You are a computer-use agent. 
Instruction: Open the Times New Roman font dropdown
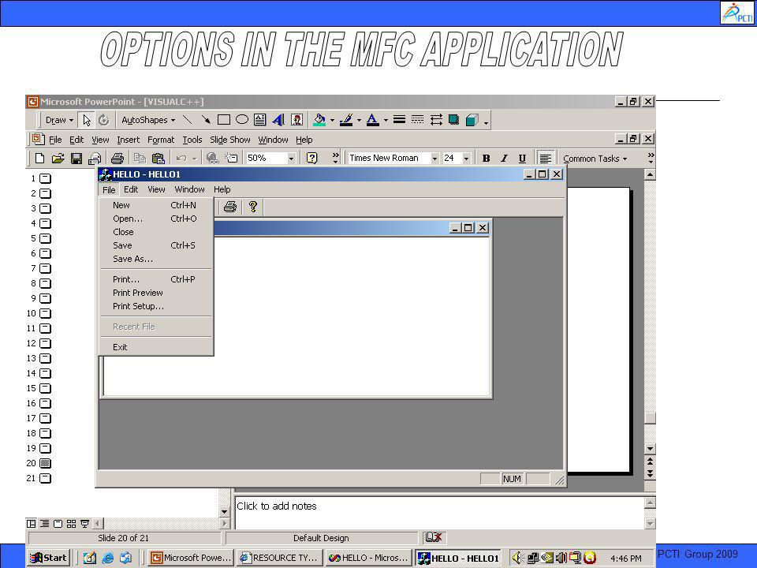point(434,158)
